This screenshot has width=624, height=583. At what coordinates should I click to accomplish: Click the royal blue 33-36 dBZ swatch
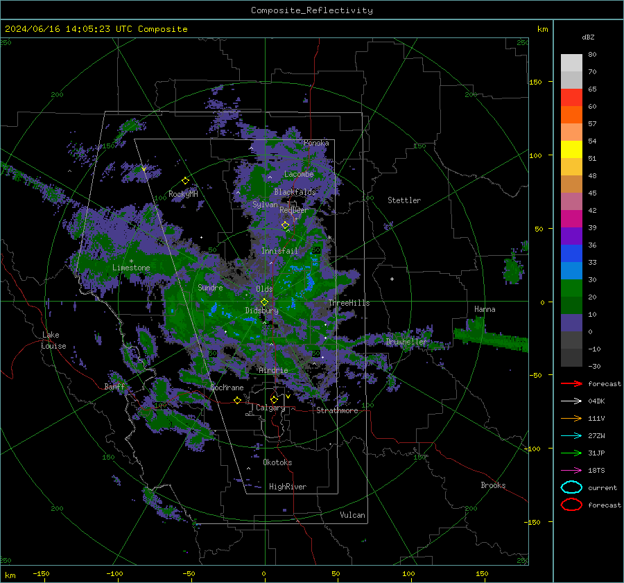[x=571, y=254]
